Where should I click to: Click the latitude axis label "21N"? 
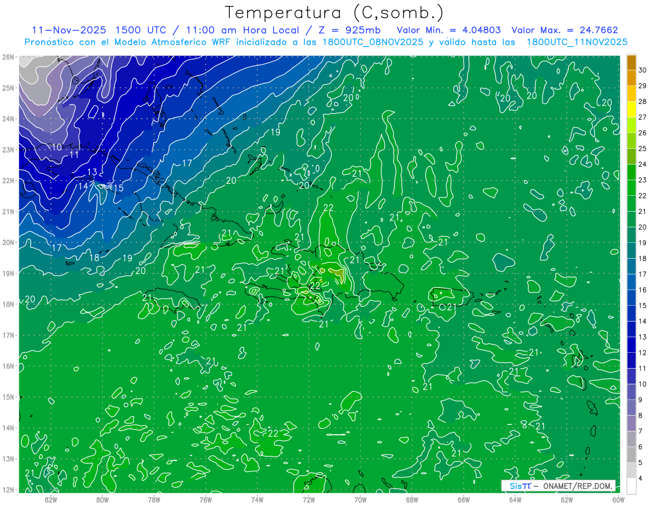point(8,212)
